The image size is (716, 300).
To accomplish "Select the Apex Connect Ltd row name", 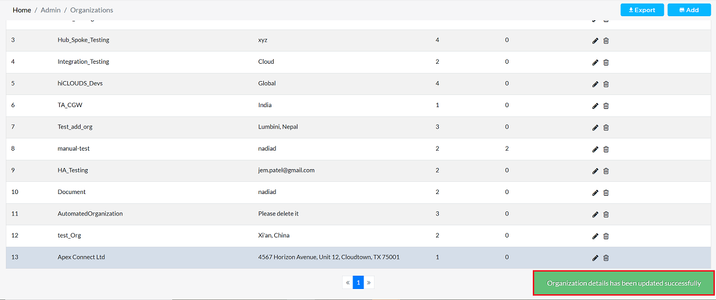I will 81,257.
